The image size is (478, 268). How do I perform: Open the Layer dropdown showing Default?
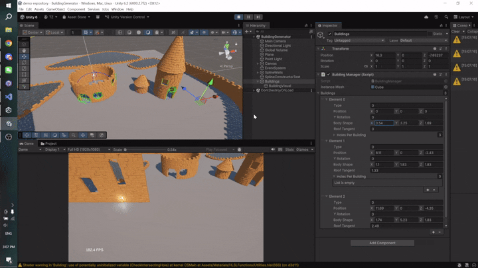422,40
